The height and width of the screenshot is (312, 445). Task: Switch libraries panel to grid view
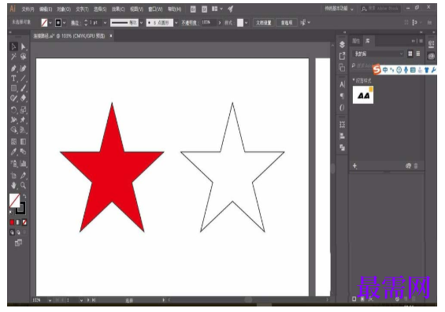point(410,54)
